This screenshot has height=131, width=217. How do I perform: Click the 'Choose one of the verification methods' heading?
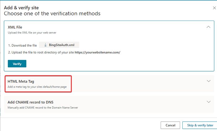pyautogui.click(x=52, y=14)
